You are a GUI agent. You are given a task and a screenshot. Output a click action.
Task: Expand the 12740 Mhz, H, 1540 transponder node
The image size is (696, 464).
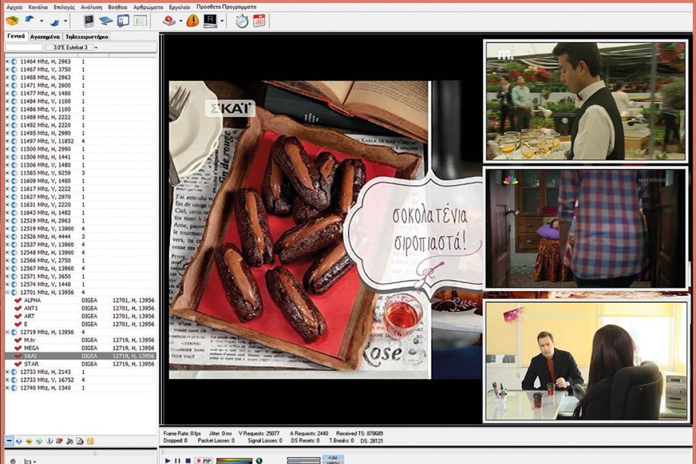(7, 387)
